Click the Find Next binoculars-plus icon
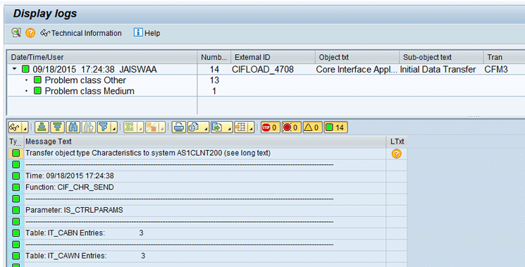 point(89,128)
